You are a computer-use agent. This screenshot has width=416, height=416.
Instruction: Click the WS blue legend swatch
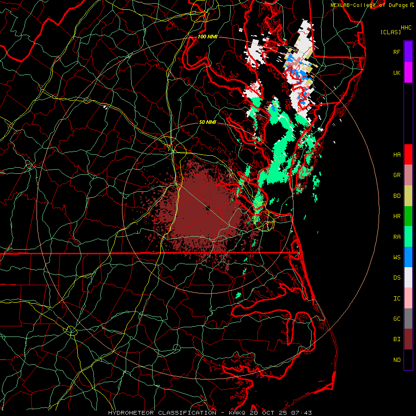(x=408, y=257)
